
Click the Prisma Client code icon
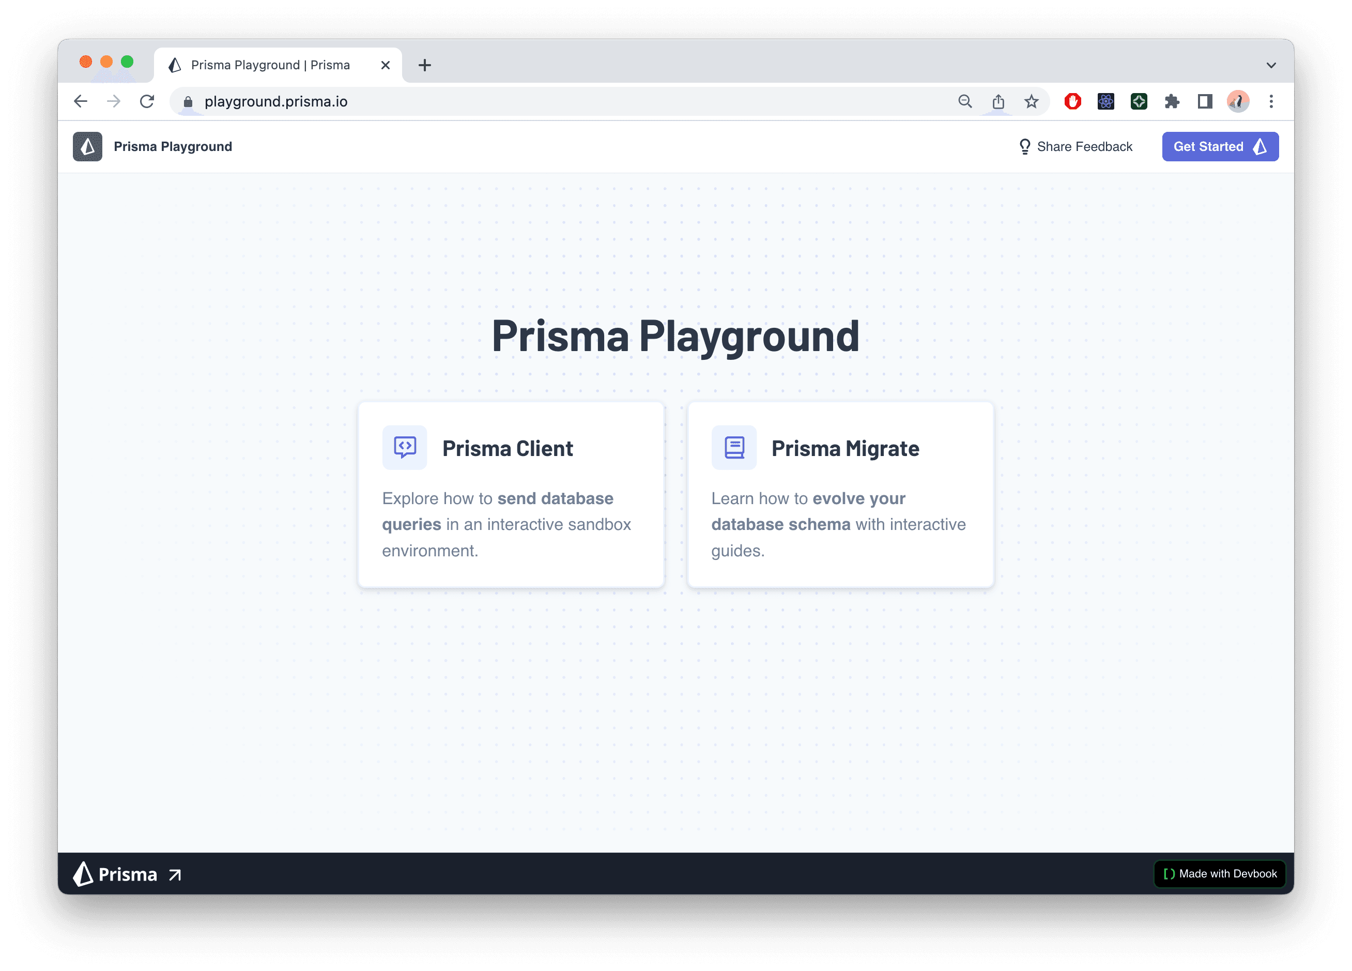coord(405,447)
